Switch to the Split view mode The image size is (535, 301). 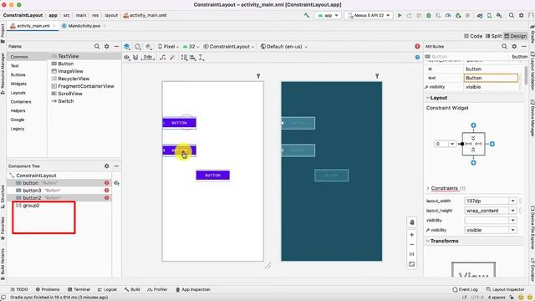pos(493,36)
